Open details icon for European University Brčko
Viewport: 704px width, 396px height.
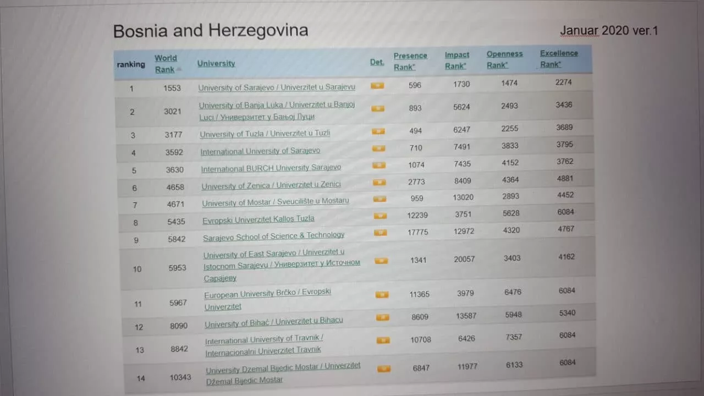(x=382, y=295)
